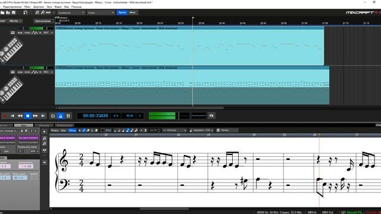The height and width of the screenshot is (214, 381).
Task: Arm the second track REC button
Action: point(46,72)
